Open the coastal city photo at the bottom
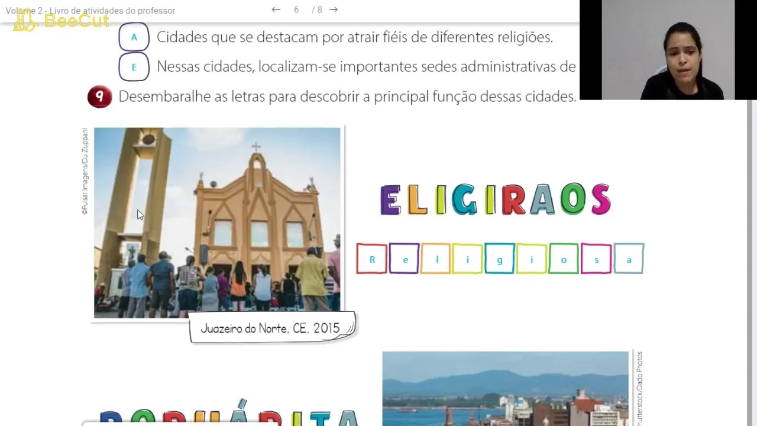 [506, 389]
